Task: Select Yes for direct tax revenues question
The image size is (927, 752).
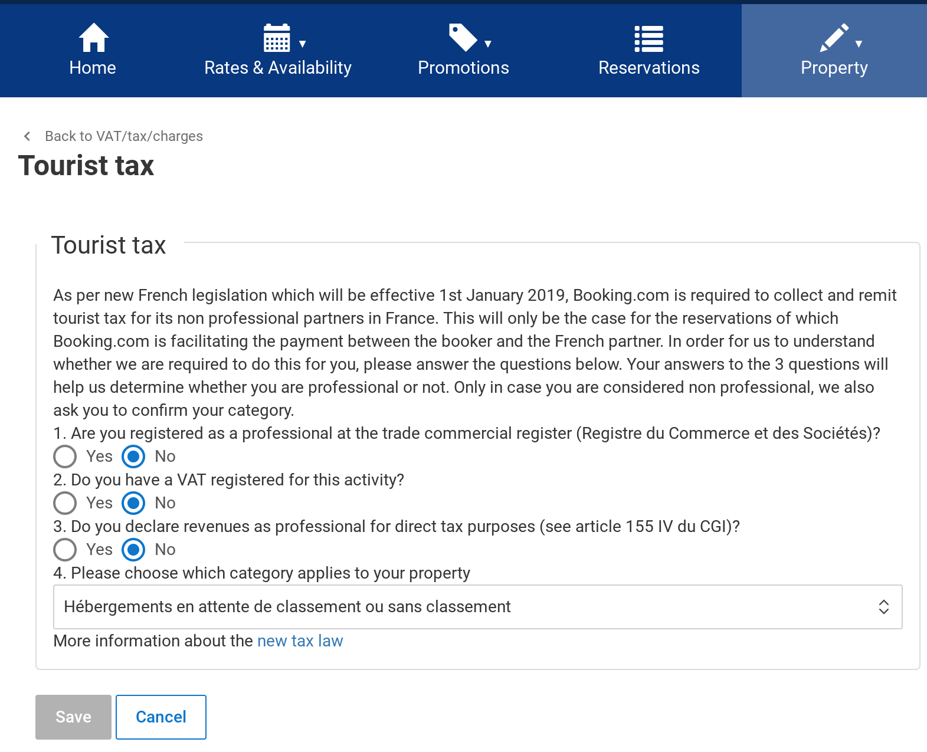Action: (x=65, y=550)
